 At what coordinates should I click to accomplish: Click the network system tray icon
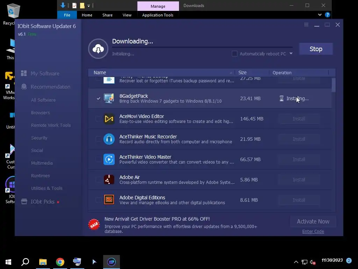(x=305, y=262)
